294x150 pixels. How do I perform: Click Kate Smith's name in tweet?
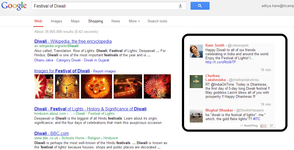tap(215, 45)
